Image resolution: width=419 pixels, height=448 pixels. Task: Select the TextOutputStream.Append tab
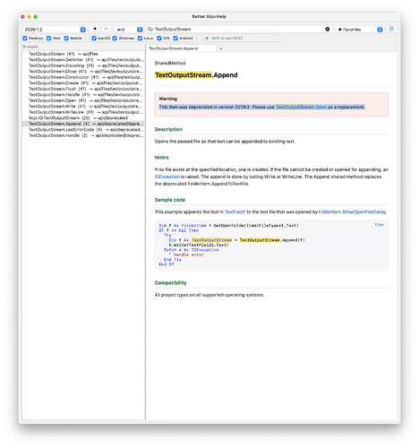click(182, 48)
